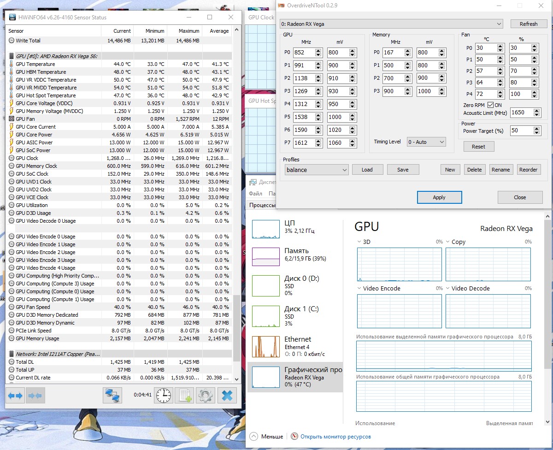Click the Fan P2 temperature field showing 57
The width and height of the screenshot is (553, 450).
pyautogui.click(x=489, y=71)
